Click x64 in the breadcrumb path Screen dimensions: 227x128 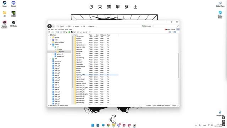pyautogui.click(x=84, y=26)
